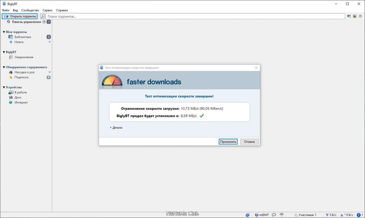Open the Сообщество menu
365x218 pixels.
(30, 10)
